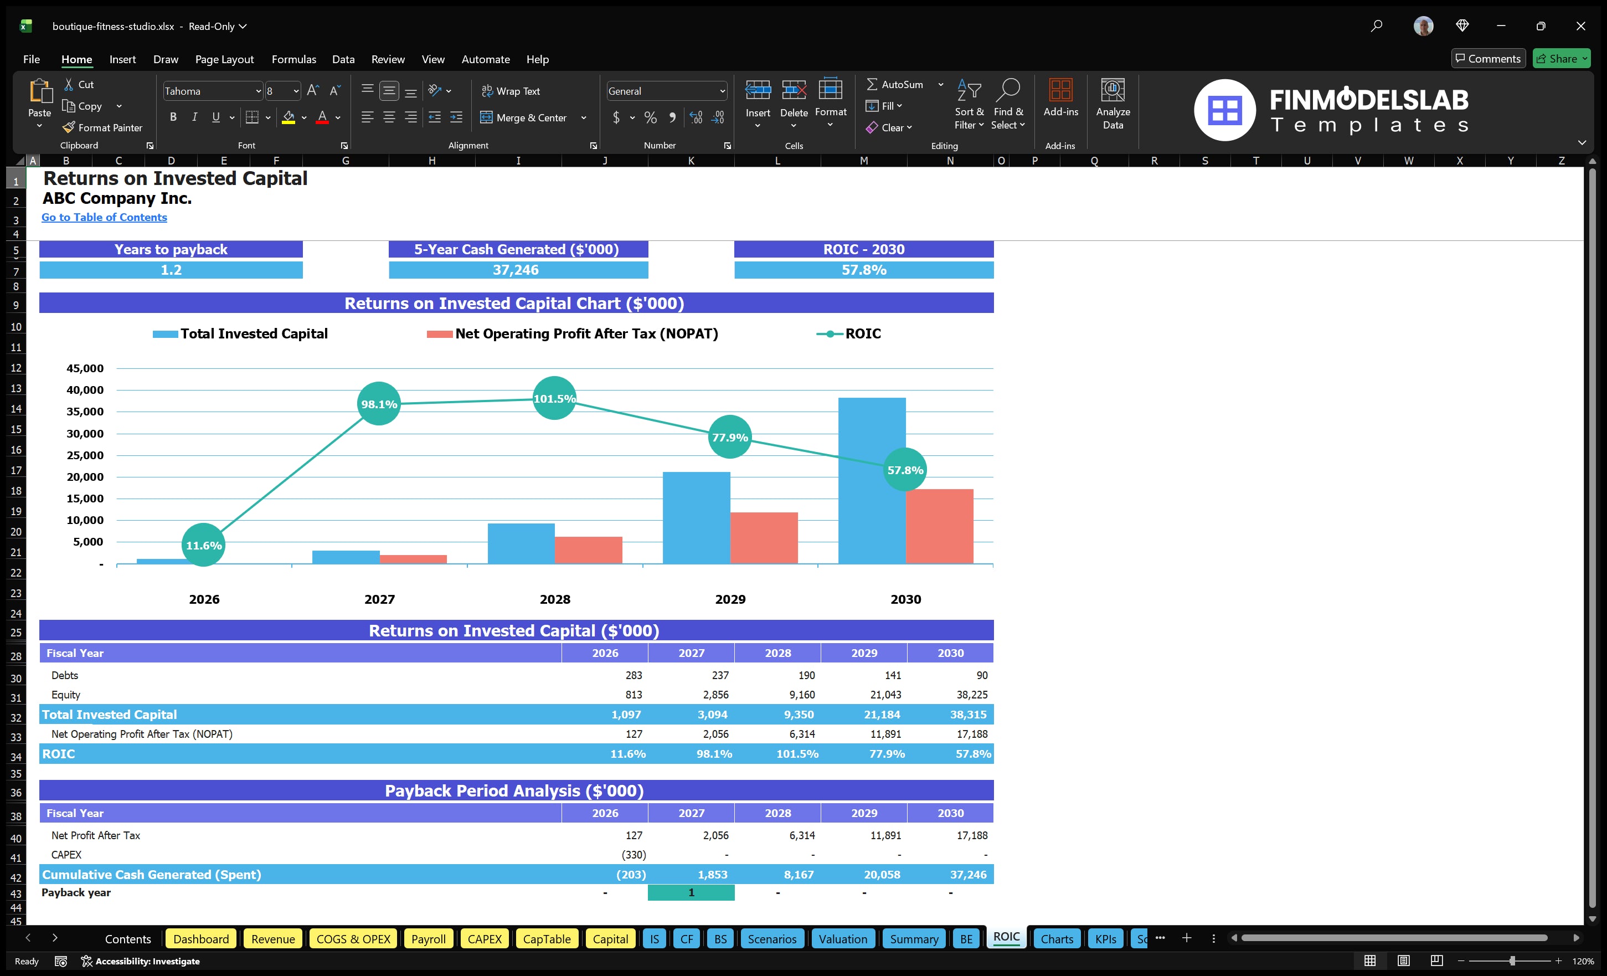
Task: Switch to the Formulas ribbon tab
Action: coord(293,59)
